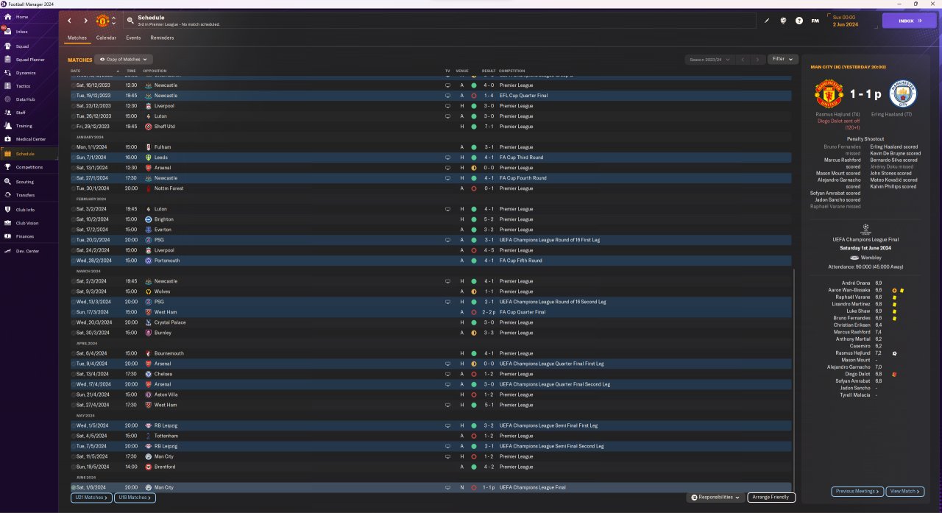Tick the circle on Sat, 3/2/2024 row
Screen dimensions: 942x513
click(x=74, y=209)
